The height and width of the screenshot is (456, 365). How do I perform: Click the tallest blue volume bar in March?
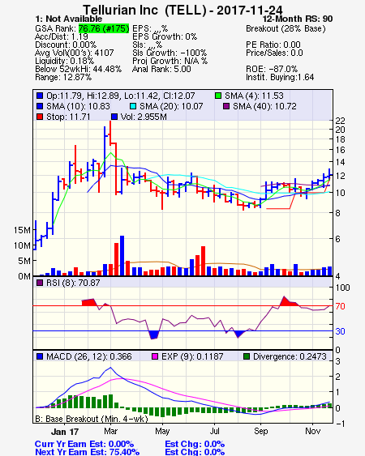[x=122, y=256]
